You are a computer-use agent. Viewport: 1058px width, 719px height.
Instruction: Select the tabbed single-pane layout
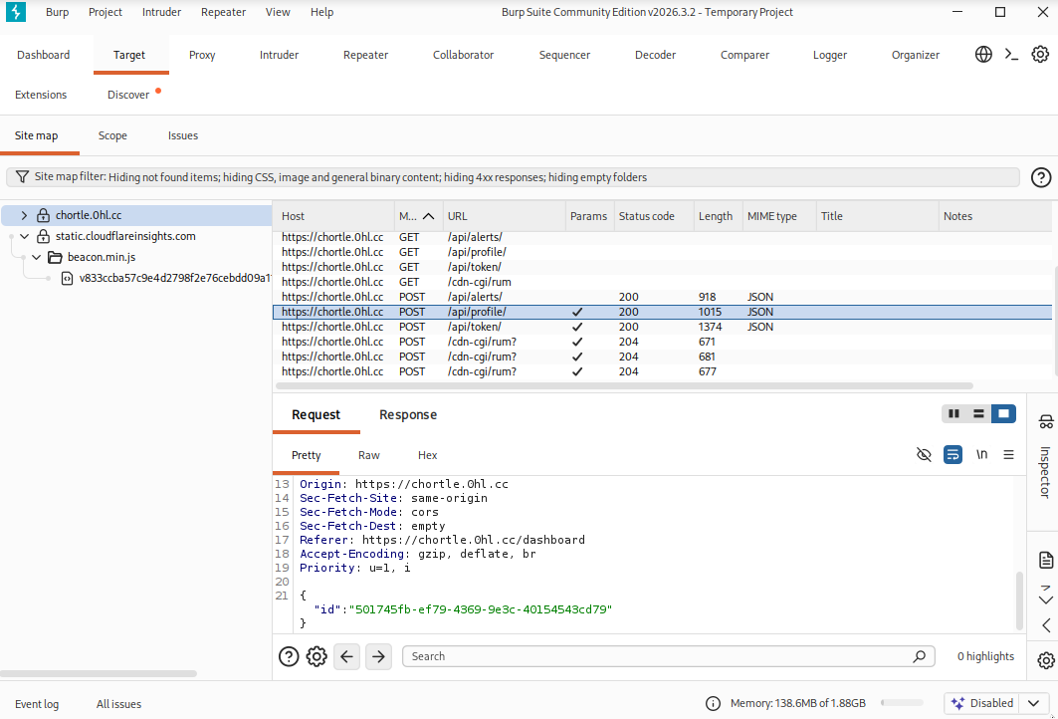coord(1003,414)
